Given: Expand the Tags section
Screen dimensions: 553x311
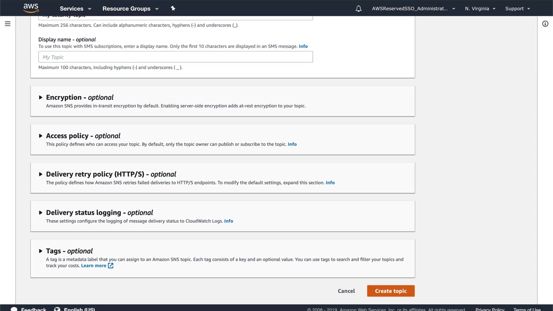Looking at the screenshot, I should tap(41, 251).
